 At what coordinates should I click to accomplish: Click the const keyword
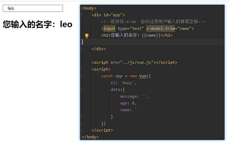point(107,76)
